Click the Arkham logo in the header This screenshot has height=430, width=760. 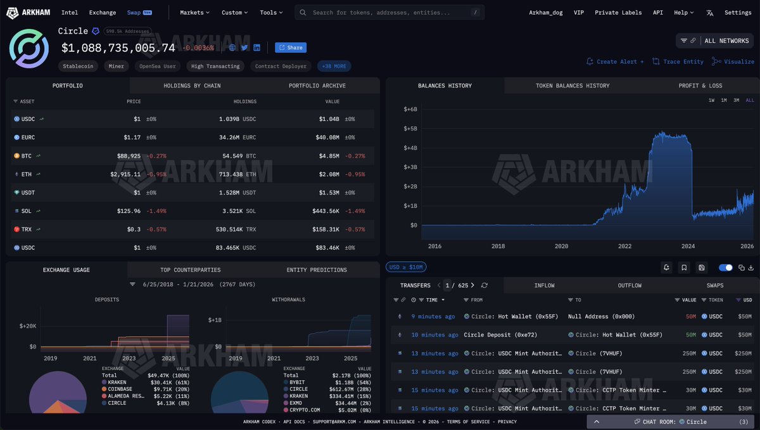tap(28, 12)
